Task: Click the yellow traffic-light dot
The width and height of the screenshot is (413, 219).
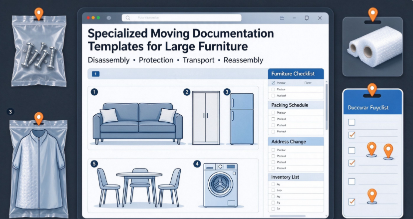Action: tap(93, 17)
